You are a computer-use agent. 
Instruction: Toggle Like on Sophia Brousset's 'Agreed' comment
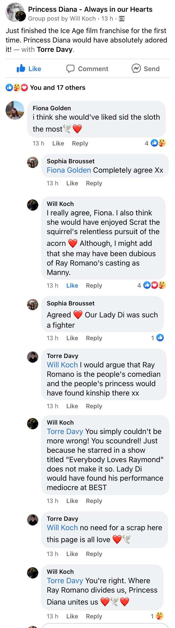point(72,338)
